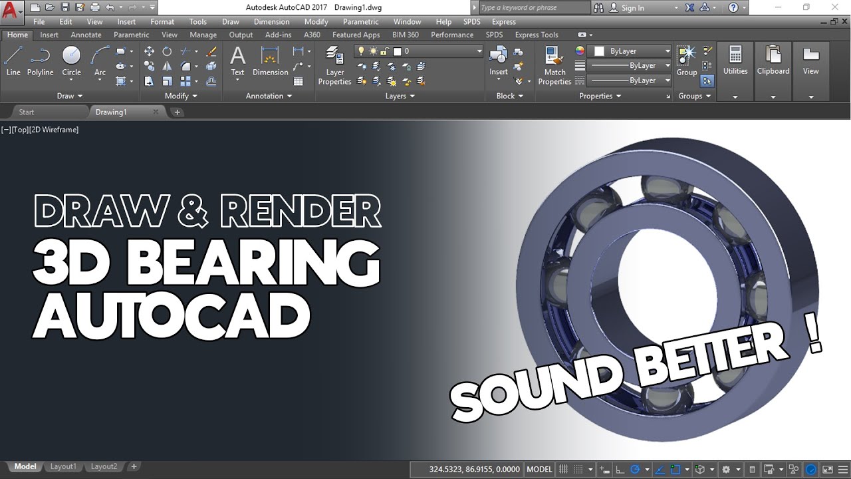The image size is (851, 479).
Task: Toggle drawing grid display in status bar
Action: [564, 469]
